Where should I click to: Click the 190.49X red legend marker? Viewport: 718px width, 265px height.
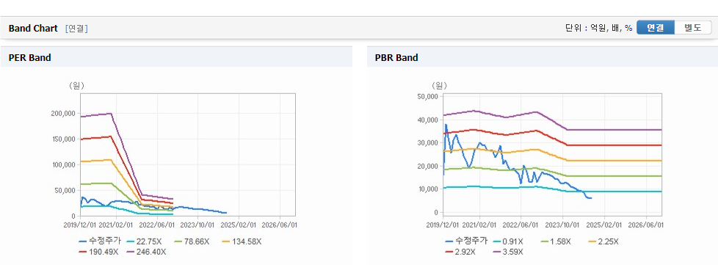click(x=84, y=252)
